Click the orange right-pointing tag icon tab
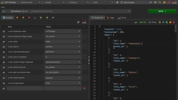Image resolution: width=178 pixels, height=100 pixels. pyautogui.click(x=17, y=17)
